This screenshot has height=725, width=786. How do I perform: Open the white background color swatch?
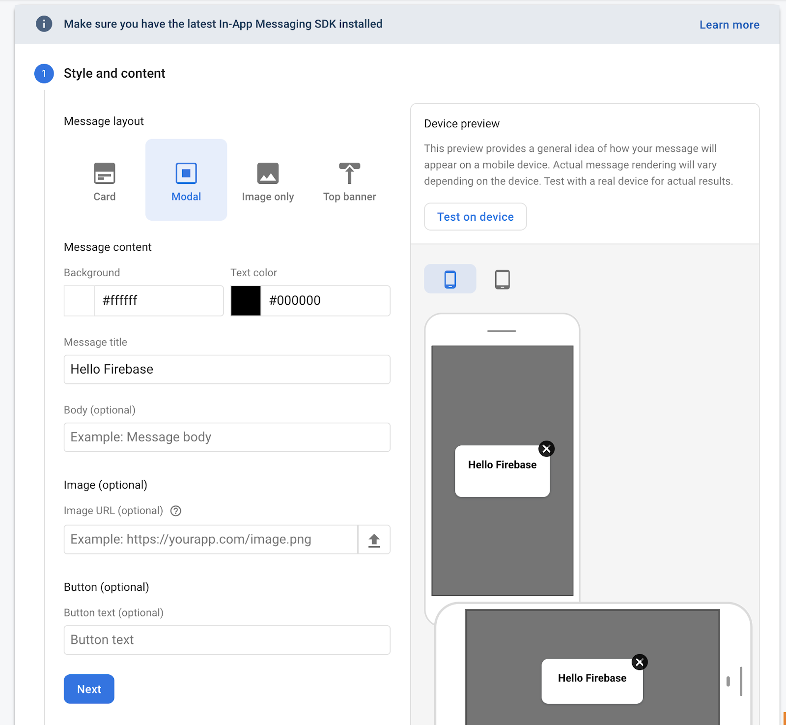[79, 301]
